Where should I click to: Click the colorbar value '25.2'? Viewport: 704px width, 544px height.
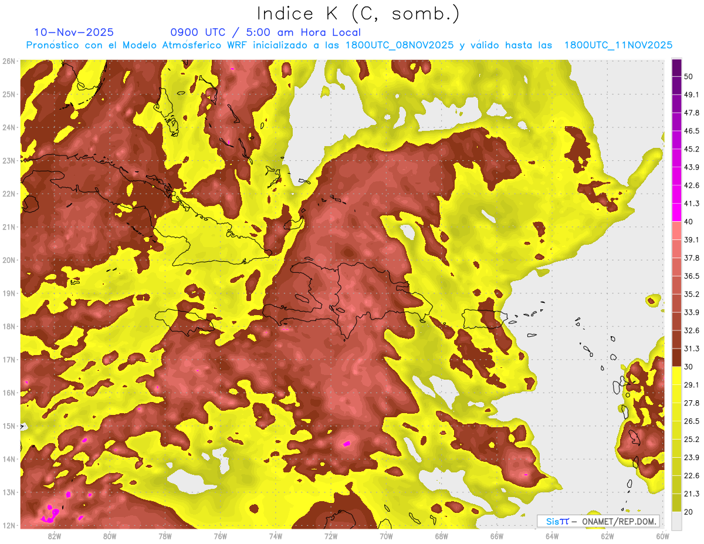(691, 439)
